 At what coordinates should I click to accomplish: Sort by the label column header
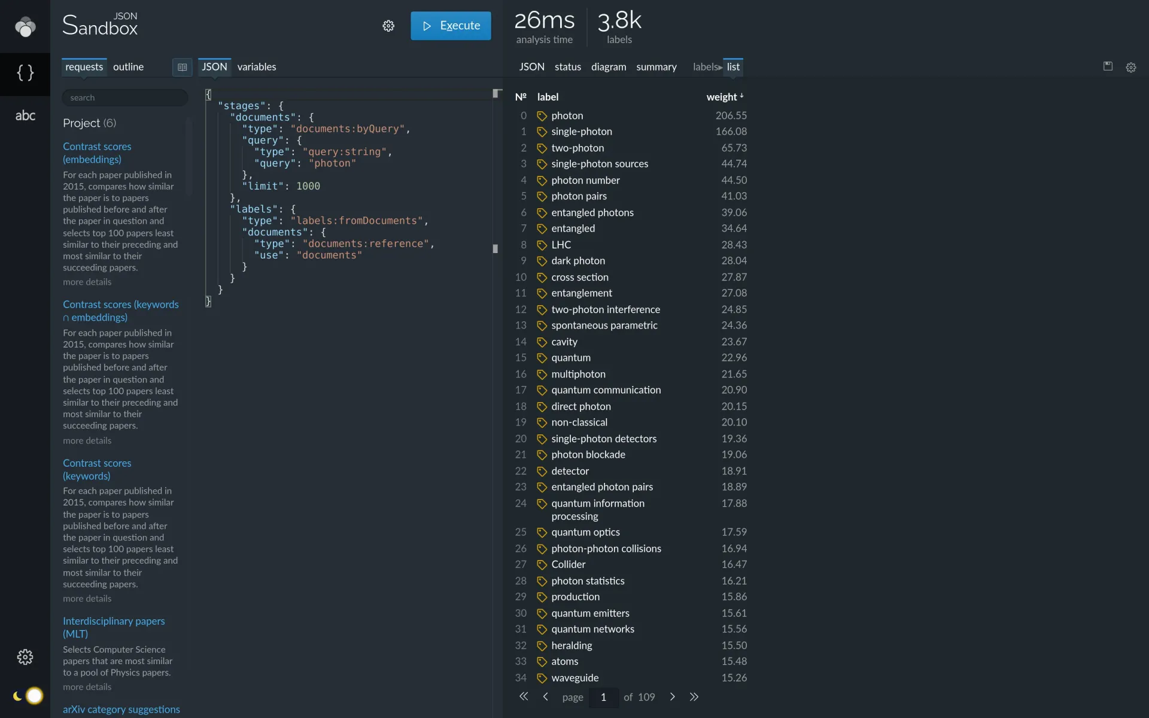(x=548, y=96)
